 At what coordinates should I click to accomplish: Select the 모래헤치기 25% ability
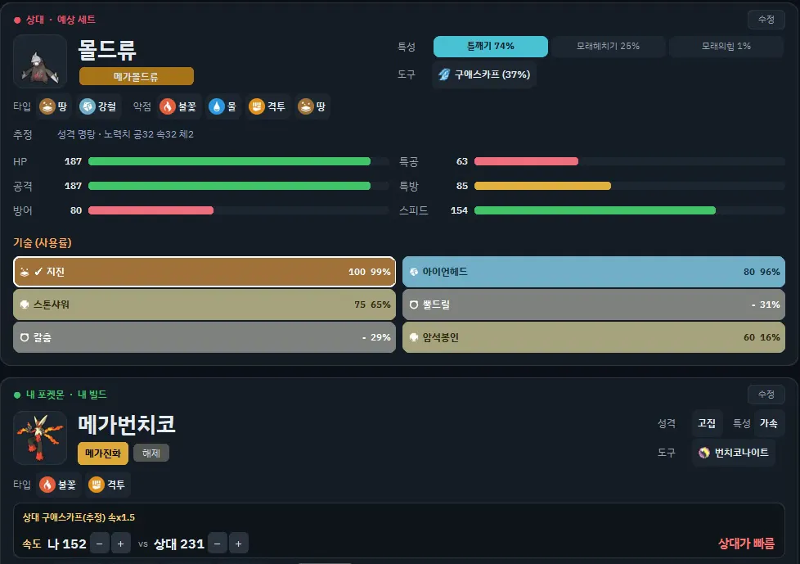click(608, 46)
